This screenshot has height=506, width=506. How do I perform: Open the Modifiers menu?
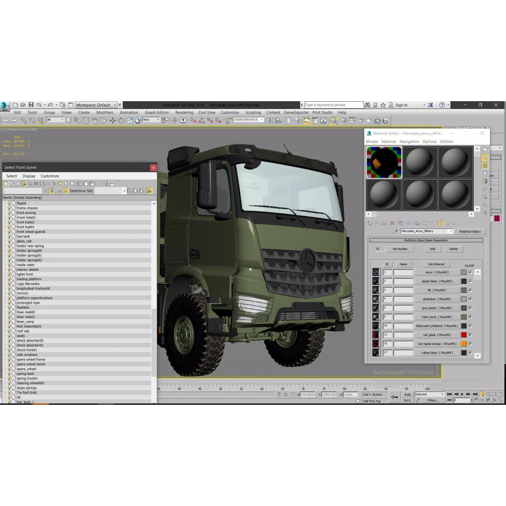click(x=104, y=112)
